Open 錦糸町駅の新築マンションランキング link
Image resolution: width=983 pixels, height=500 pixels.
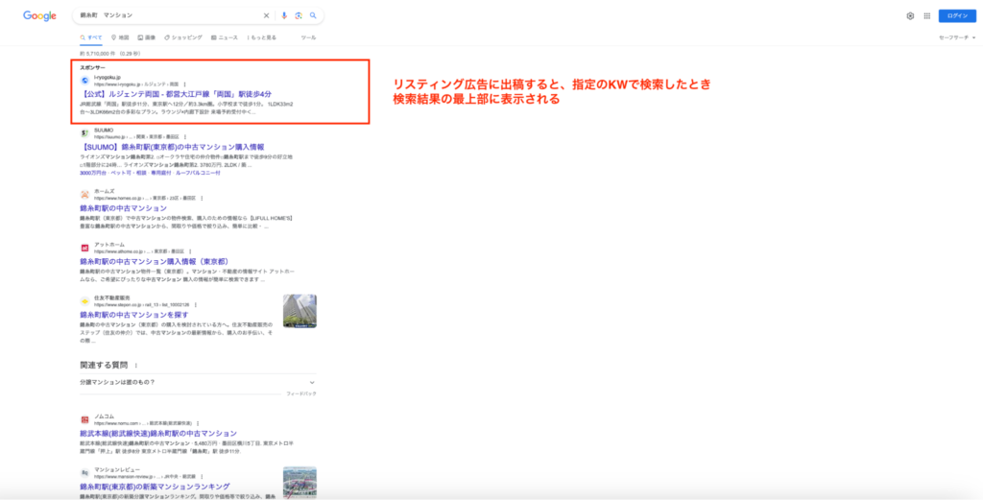tap(155, 487)
